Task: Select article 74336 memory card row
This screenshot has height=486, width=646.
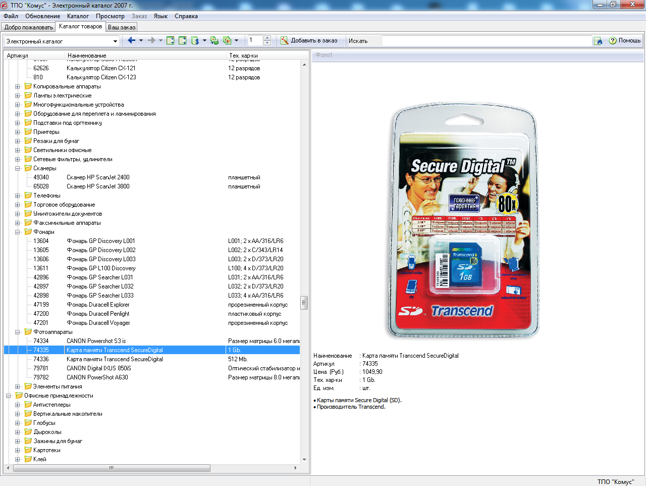Action: (x=152, y=359)
